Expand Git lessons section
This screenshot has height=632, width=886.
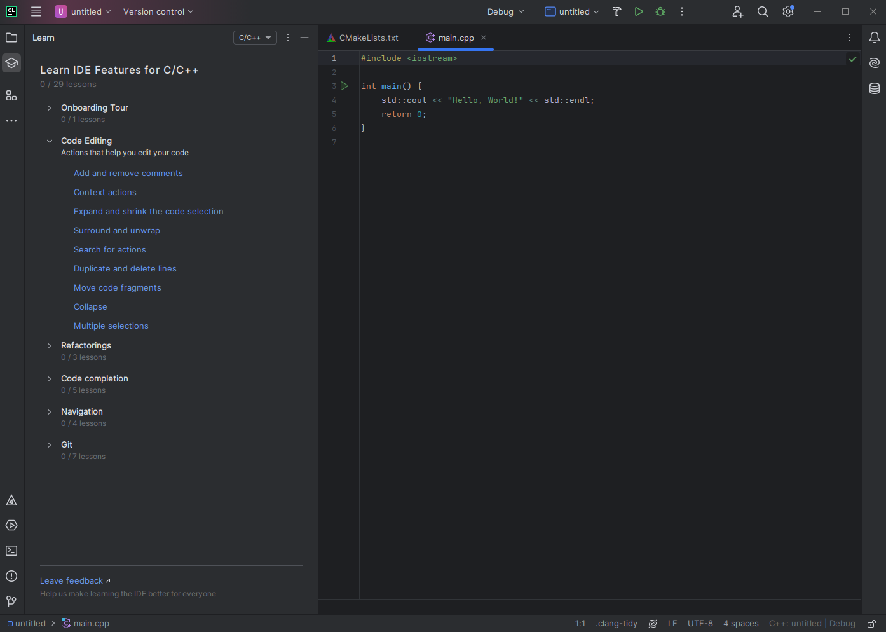50,445
